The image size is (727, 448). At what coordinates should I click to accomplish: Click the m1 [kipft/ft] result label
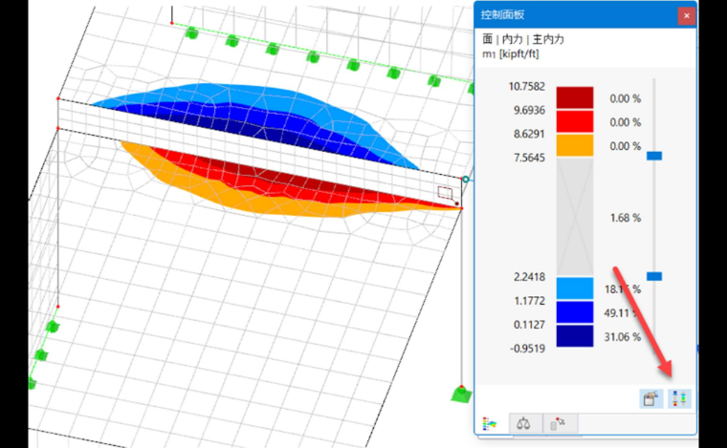[x=510, y=53]
